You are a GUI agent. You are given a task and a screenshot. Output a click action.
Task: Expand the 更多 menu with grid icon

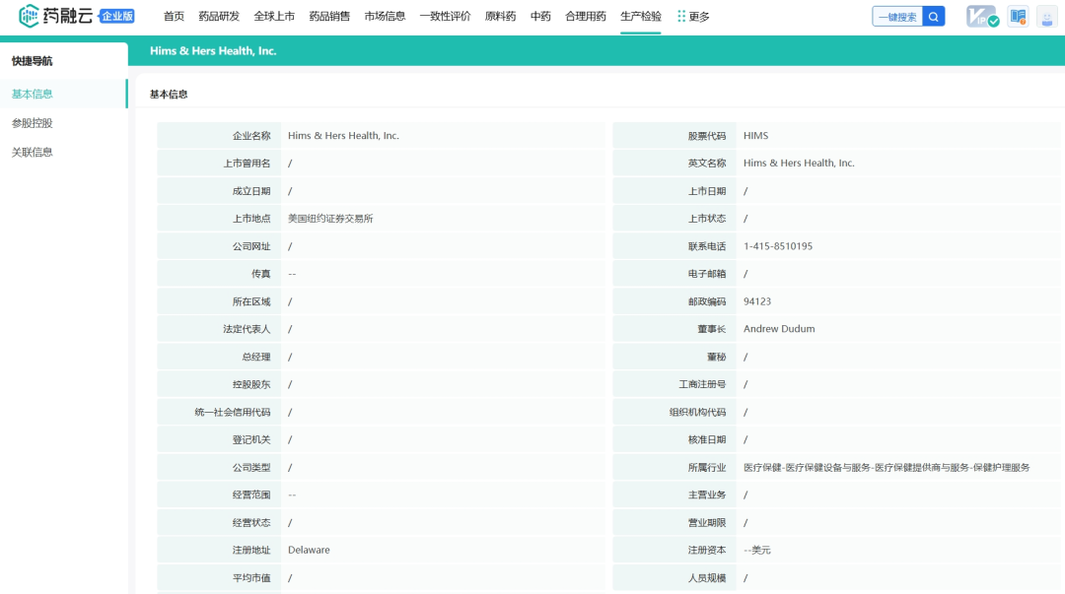tap(693, 17)
